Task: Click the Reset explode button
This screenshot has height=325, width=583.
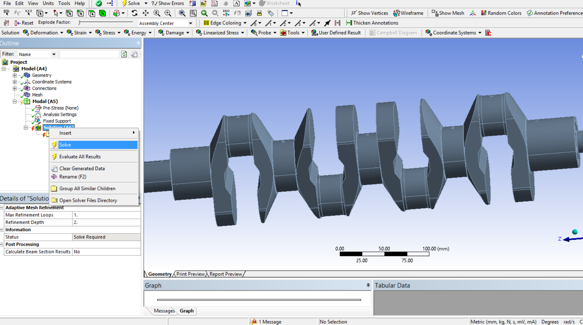Action: pyautogui.click(x=24, y=23)
